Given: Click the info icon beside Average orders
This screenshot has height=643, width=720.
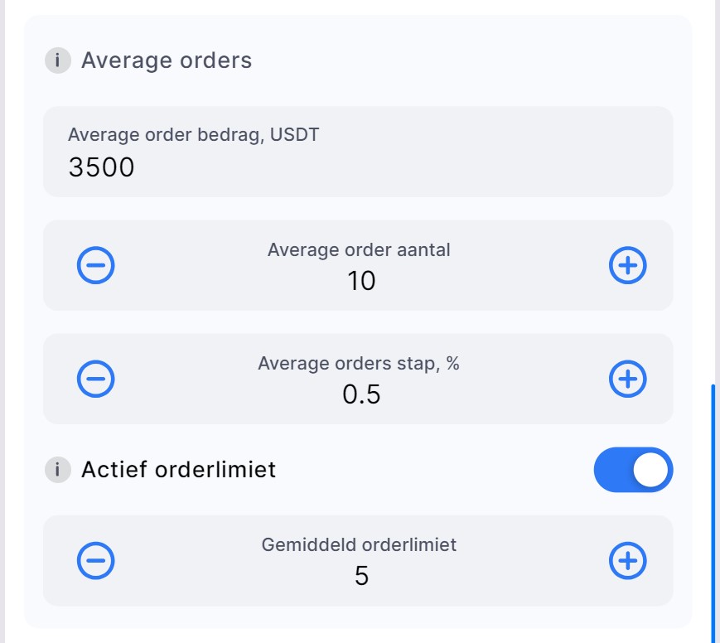Looking at the screenshot, I should [57, 60].
